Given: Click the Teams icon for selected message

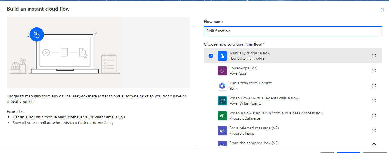Looking at the screenshot, I should coord(222,131).
